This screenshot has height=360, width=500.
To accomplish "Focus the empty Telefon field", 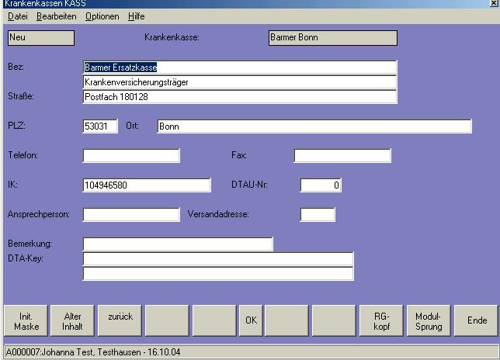I will [x=131, y=156].
